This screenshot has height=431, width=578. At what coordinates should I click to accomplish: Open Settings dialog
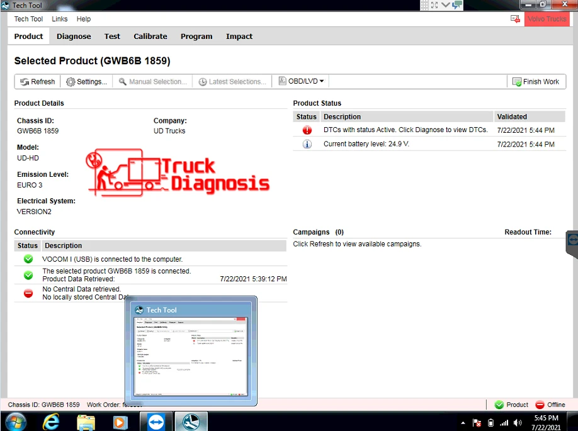tap(87, 82)
